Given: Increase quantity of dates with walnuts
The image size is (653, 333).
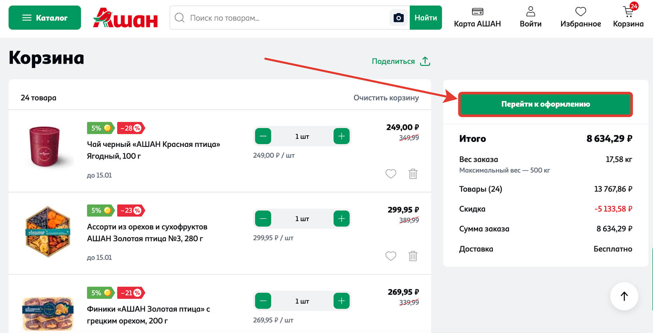Looking at the screenshot, I should (341, 301).
